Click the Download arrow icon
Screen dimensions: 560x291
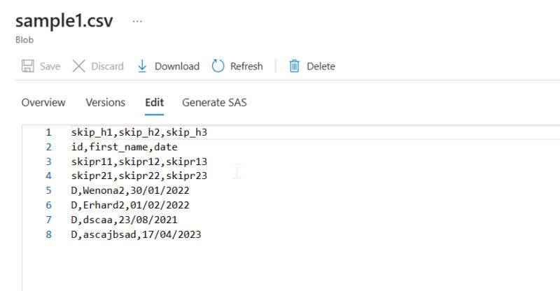click(x=142, y=66)
